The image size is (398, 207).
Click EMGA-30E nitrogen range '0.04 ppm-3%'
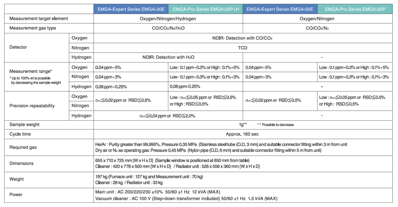108,77
